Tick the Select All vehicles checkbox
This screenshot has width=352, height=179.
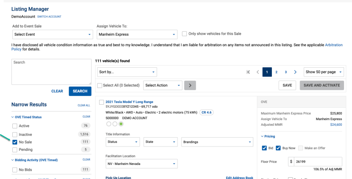click(x=100, y=85)
